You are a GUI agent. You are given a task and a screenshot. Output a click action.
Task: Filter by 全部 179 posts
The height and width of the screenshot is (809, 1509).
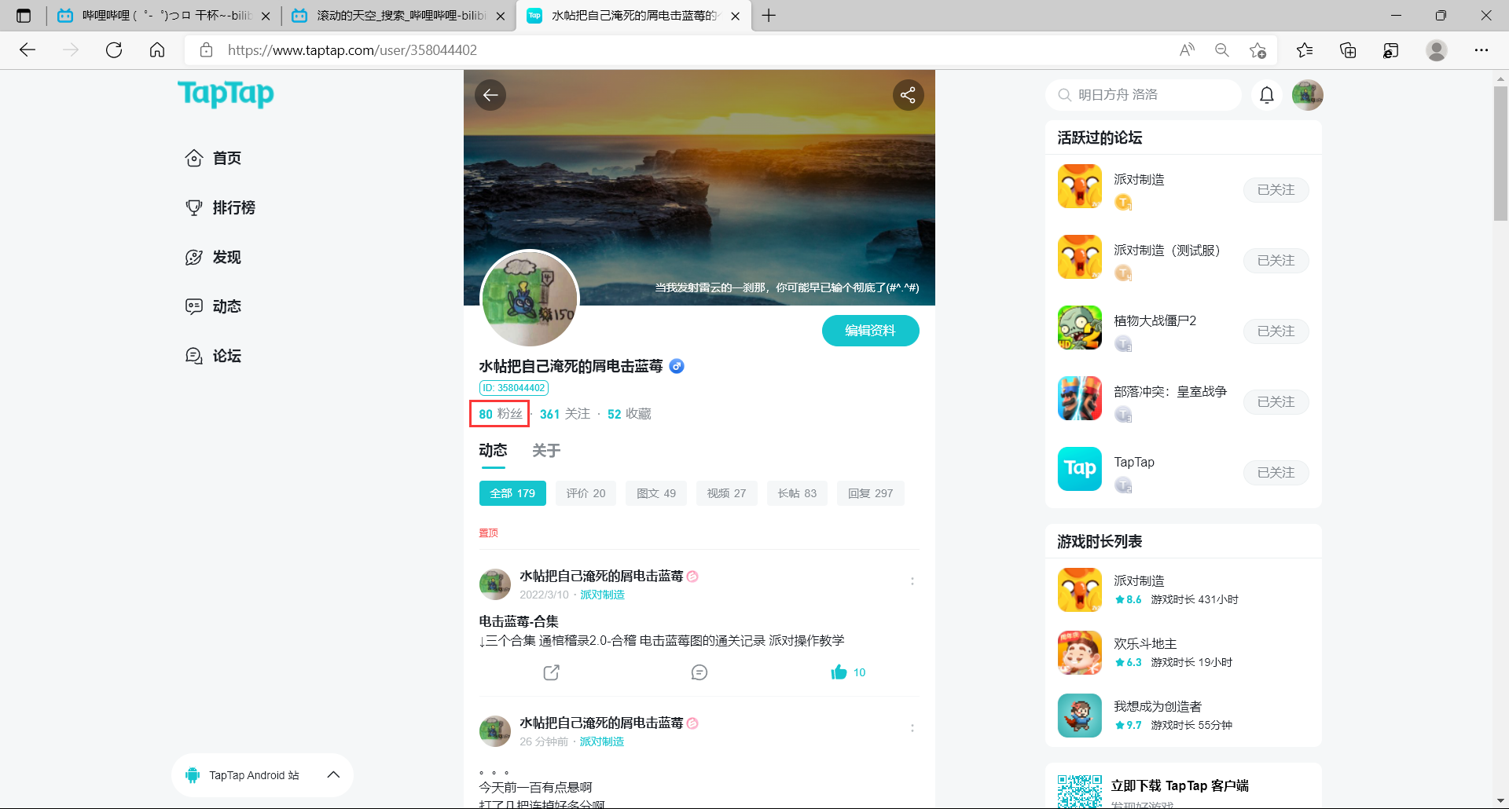point(512,493)
